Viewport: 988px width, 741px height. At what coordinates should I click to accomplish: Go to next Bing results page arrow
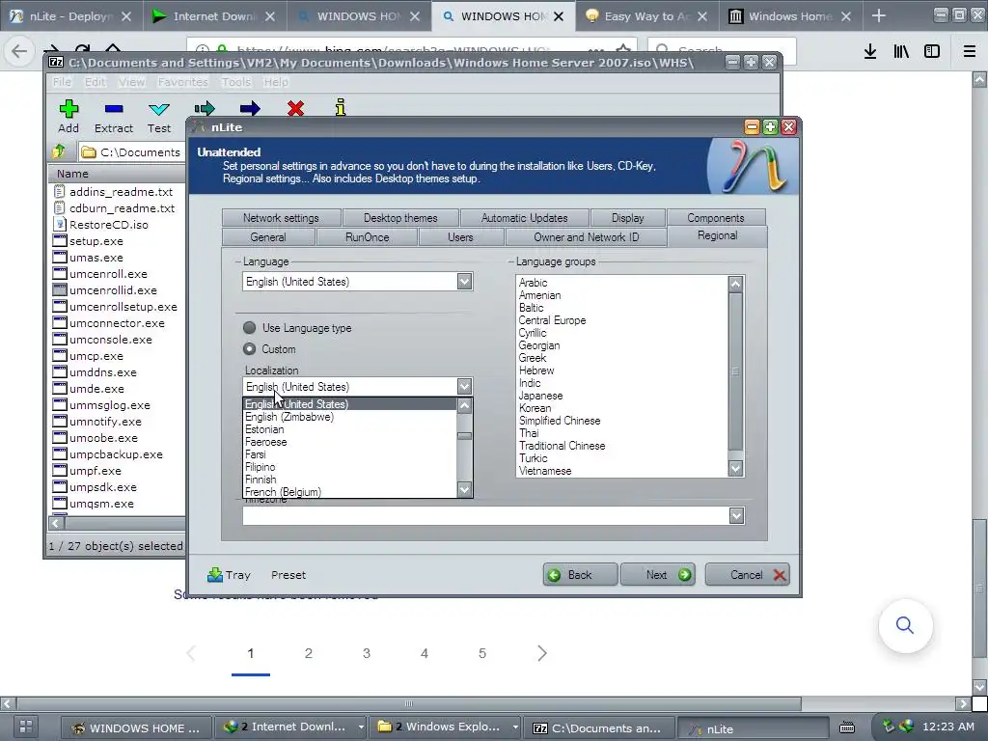pyautogui.click(x=542, y=653)
